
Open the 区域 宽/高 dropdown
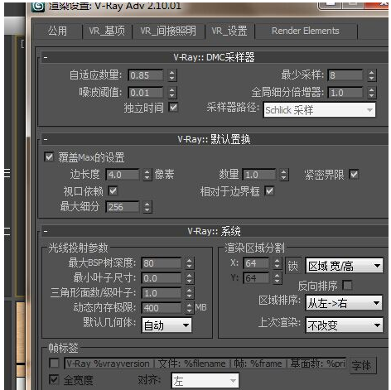[344, 266]
